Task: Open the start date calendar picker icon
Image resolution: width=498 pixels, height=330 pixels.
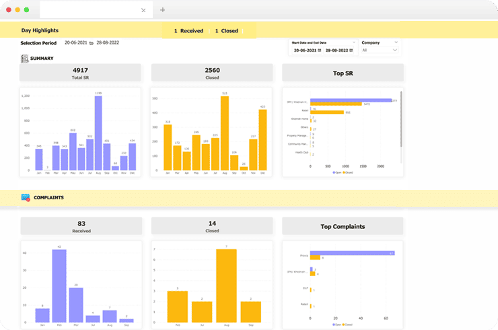Action: click(320, 51)
